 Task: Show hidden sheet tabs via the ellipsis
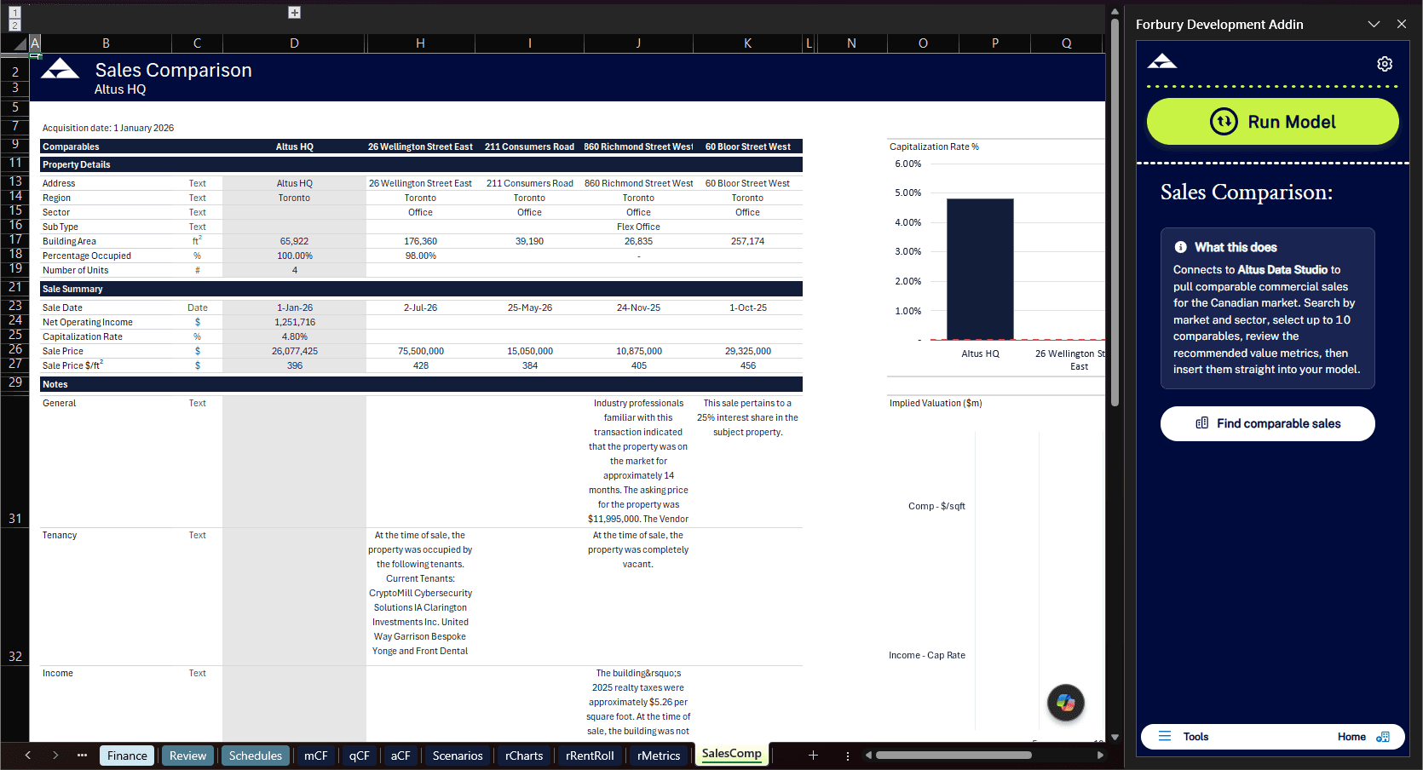(x=82, y=756)
